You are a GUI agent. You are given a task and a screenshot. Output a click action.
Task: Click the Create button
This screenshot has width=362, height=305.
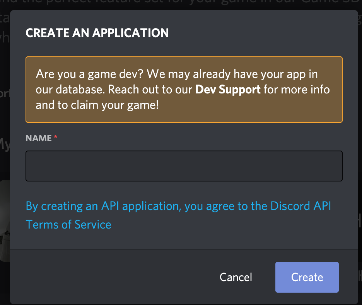307,277
